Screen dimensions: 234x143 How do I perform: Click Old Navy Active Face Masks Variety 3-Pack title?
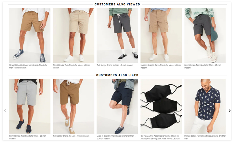tap(160, 137)
